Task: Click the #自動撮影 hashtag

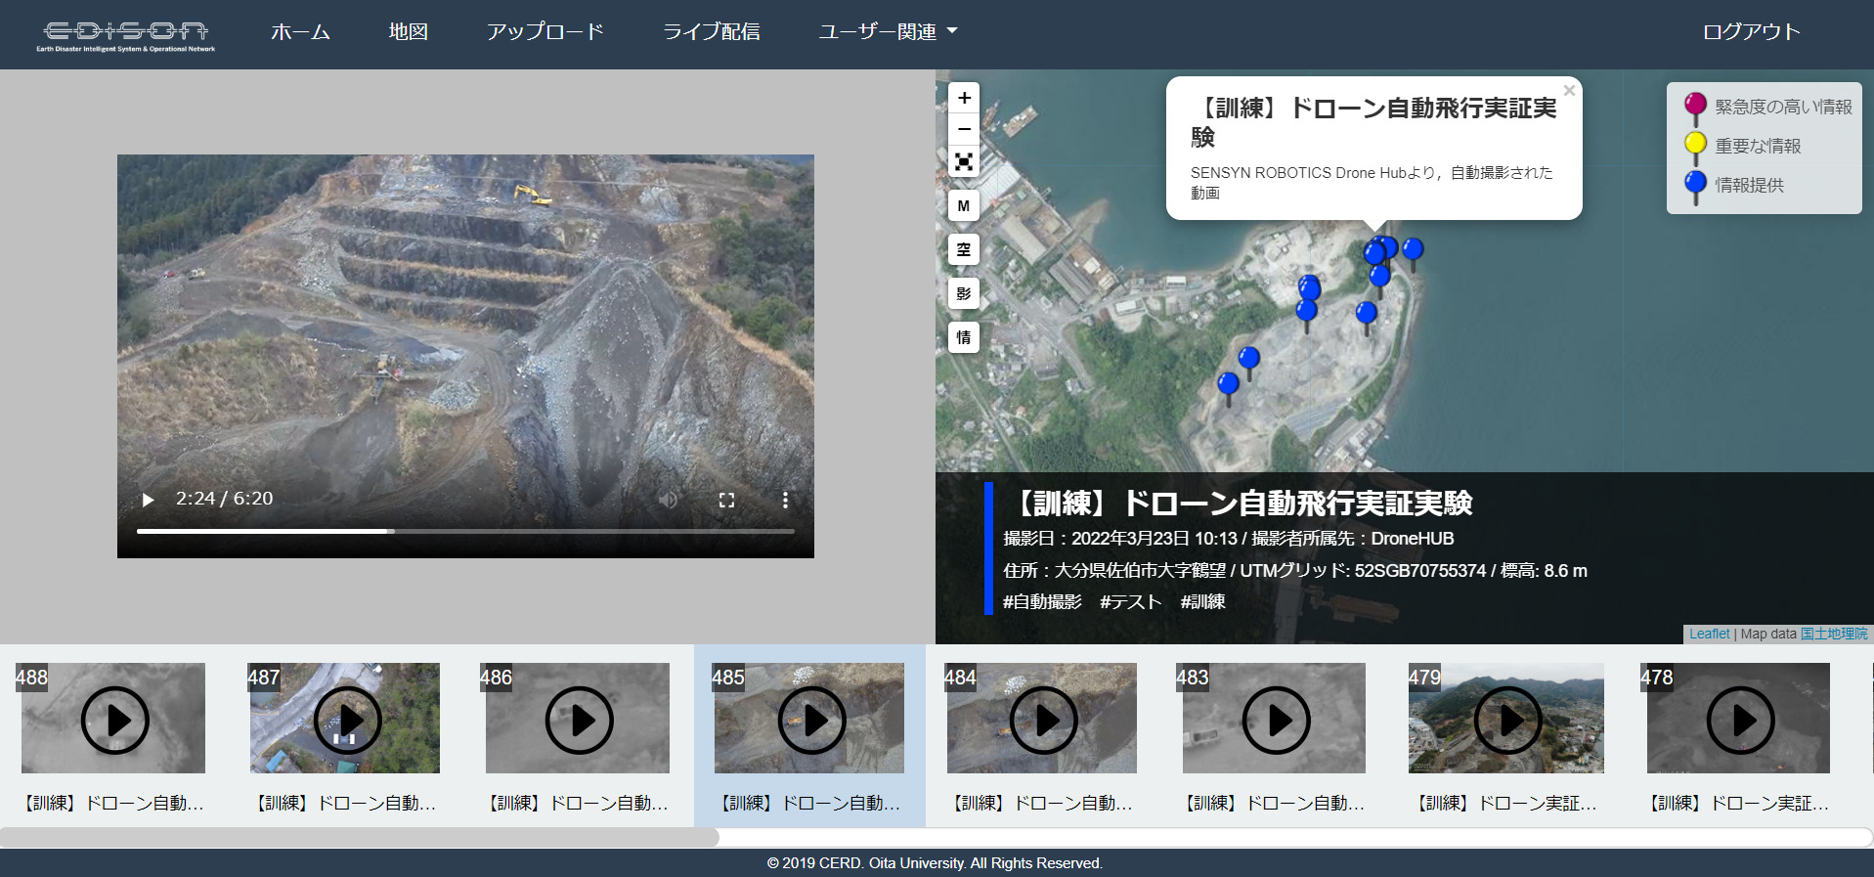Action: [x=1042, y=601]
